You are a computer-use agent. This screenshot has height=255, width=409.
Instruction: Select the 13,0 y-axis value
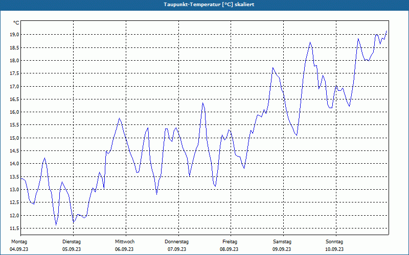[14, 189]
